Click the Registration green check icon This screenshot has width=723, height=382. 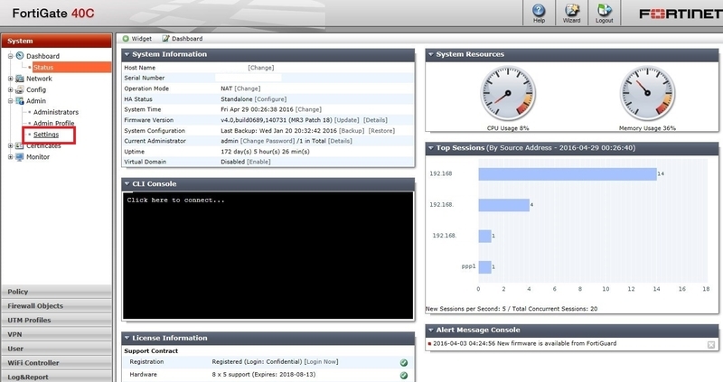pyautogui.click(x=404, y=363)
